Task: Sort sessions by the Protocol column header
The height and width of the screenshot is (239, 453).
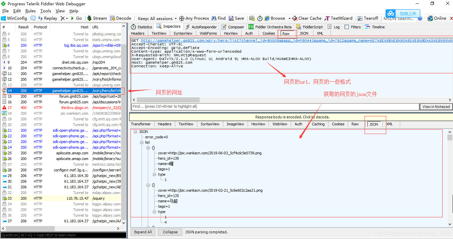Action: 40,27
